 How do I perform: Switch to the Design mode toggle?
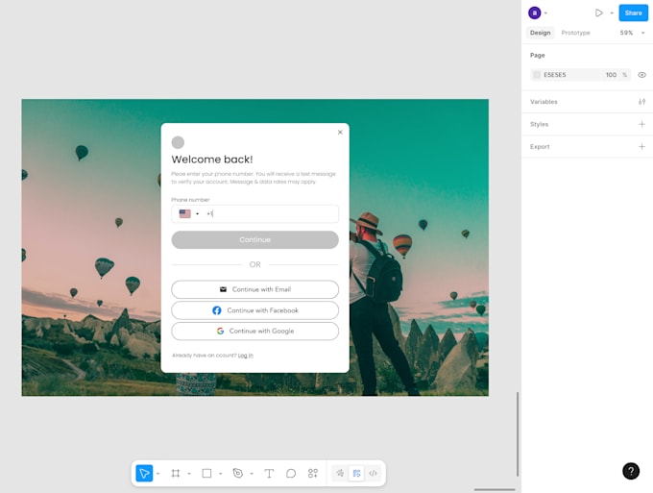[x=356, y=474]
